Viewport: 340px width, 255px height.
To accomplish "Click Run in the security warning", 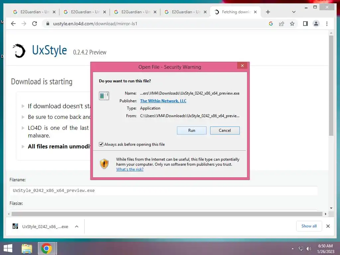I will coord(192,130).
